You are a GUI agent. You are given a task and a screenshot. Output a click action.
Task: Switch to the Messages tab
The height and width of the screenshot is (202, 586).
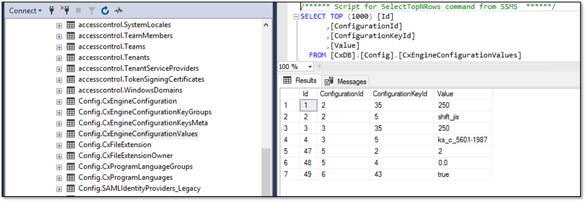pyautogui.click(x=346, y=82)
